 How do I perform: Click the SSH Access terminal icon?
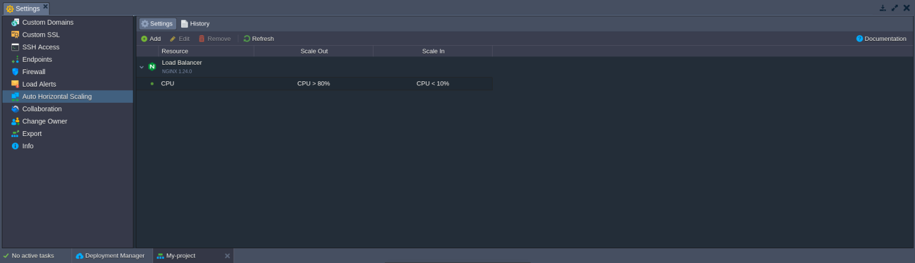[x=15, y=47]
